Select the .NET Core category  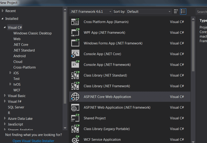21,45
